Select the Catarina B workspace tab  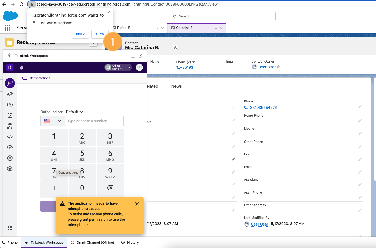click(184, 28)
